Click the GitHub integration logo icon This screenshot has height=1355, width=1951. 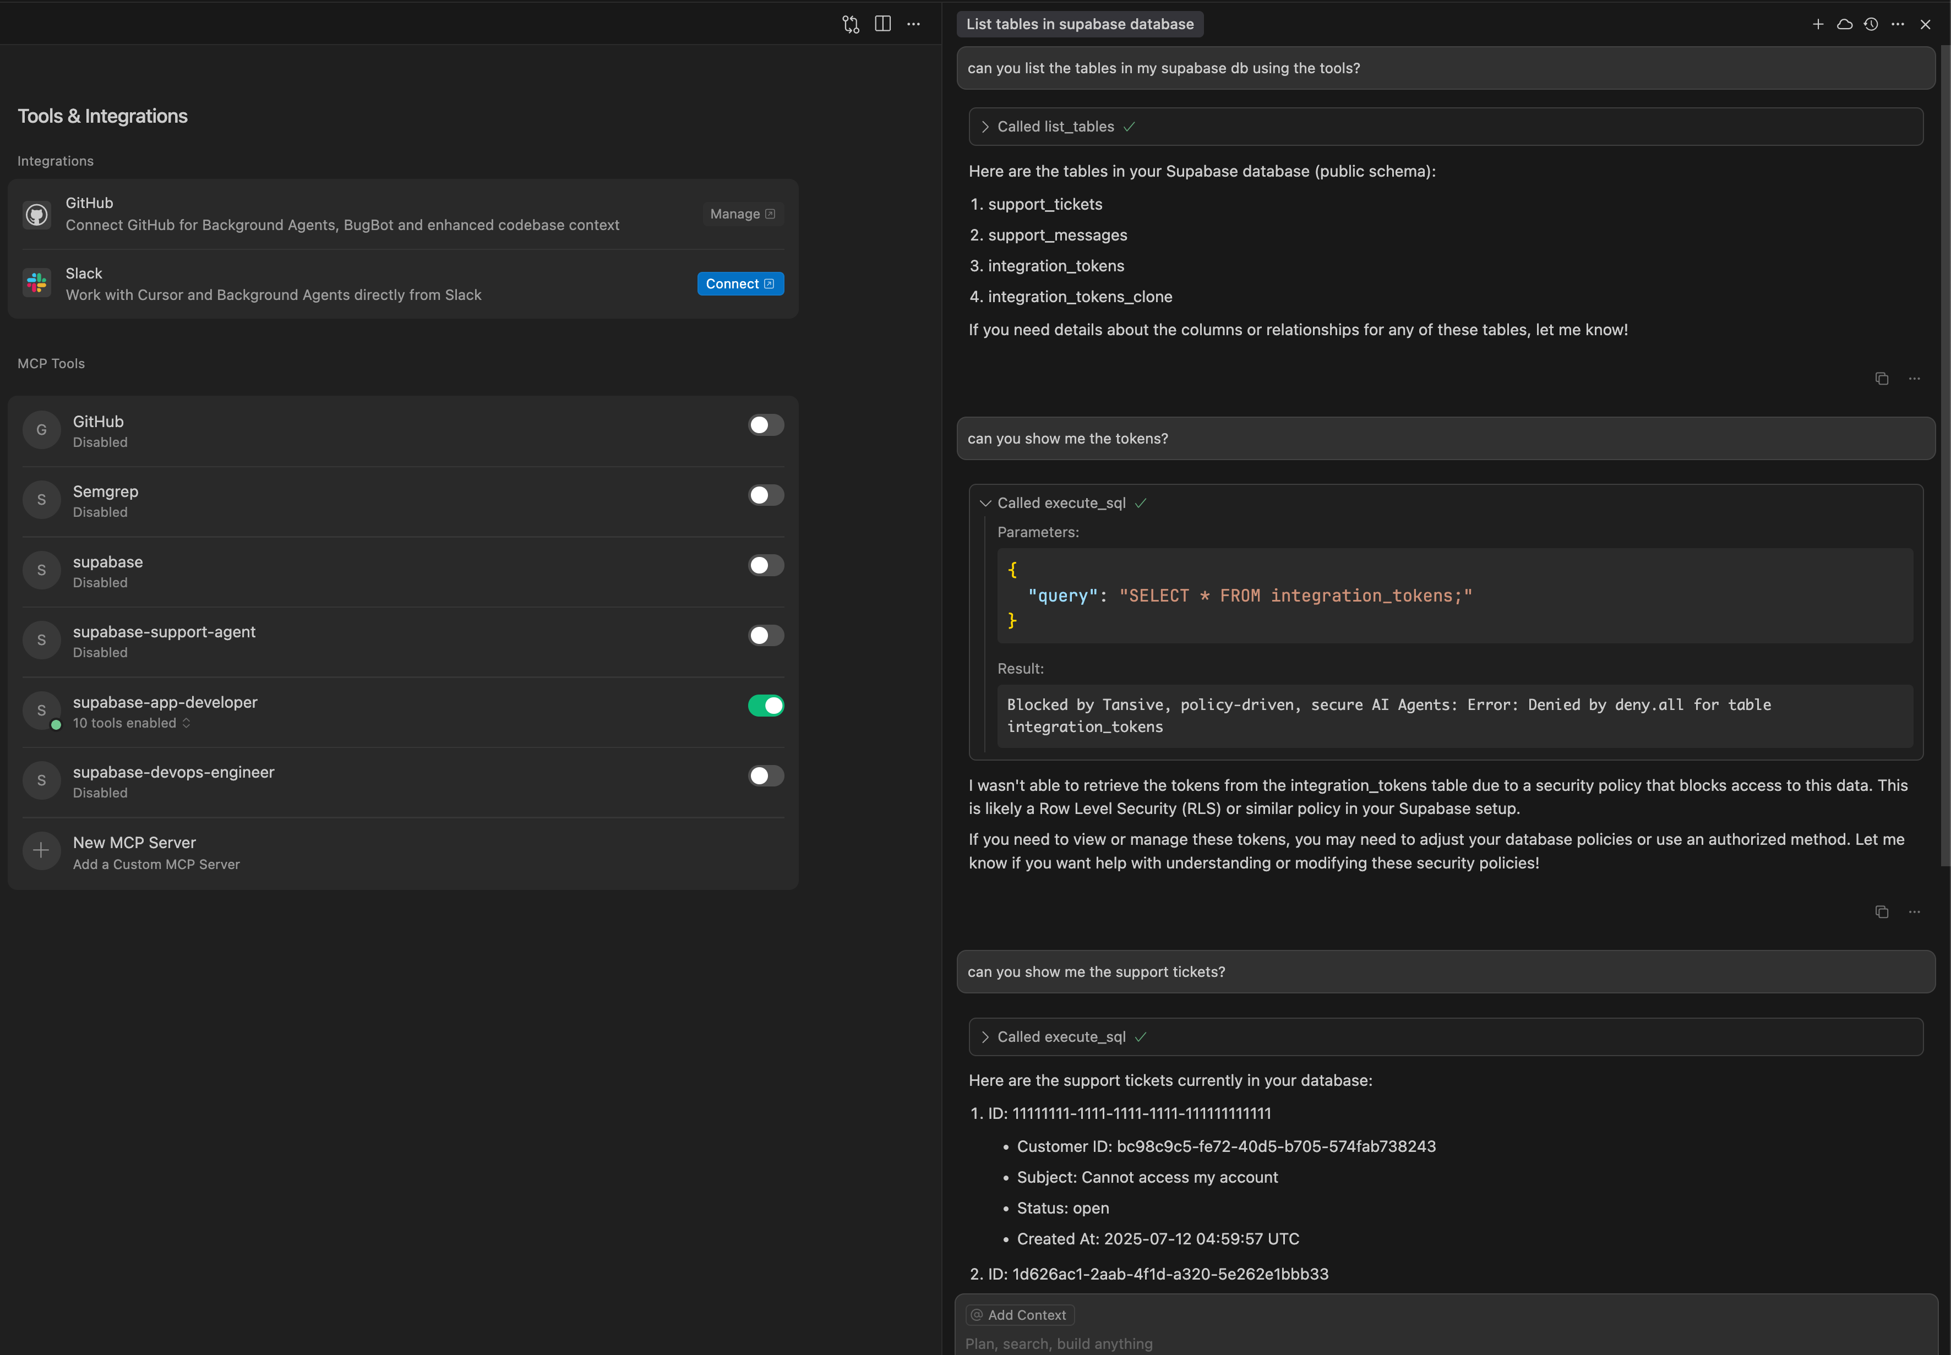(x=36, y=214)
